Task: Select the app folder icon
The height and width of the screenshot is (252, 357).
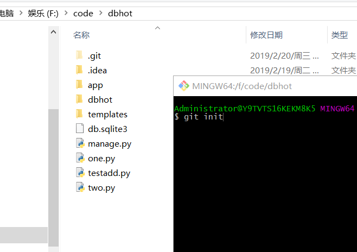Action: click(x=79, y=85)
